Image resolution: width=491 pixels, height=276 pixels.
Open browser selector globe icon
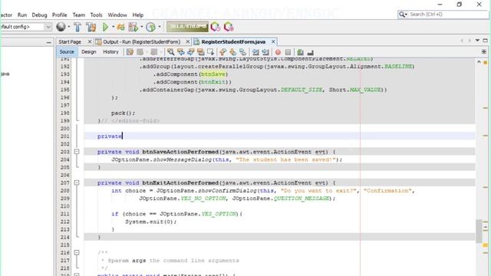point(61,28)
